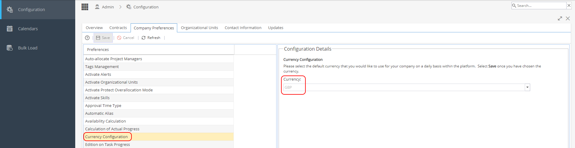
Task: Clear the search with X icon
Action: (569, 5)
